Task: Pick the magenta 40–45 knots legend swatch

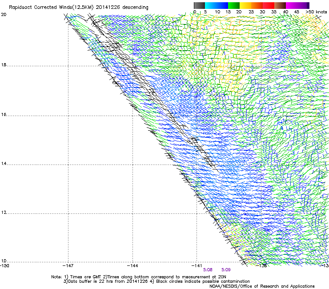Action: [292, 5]
